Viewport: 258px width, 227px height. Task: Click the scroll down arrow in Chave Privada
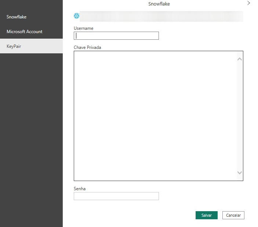(240, 173)
